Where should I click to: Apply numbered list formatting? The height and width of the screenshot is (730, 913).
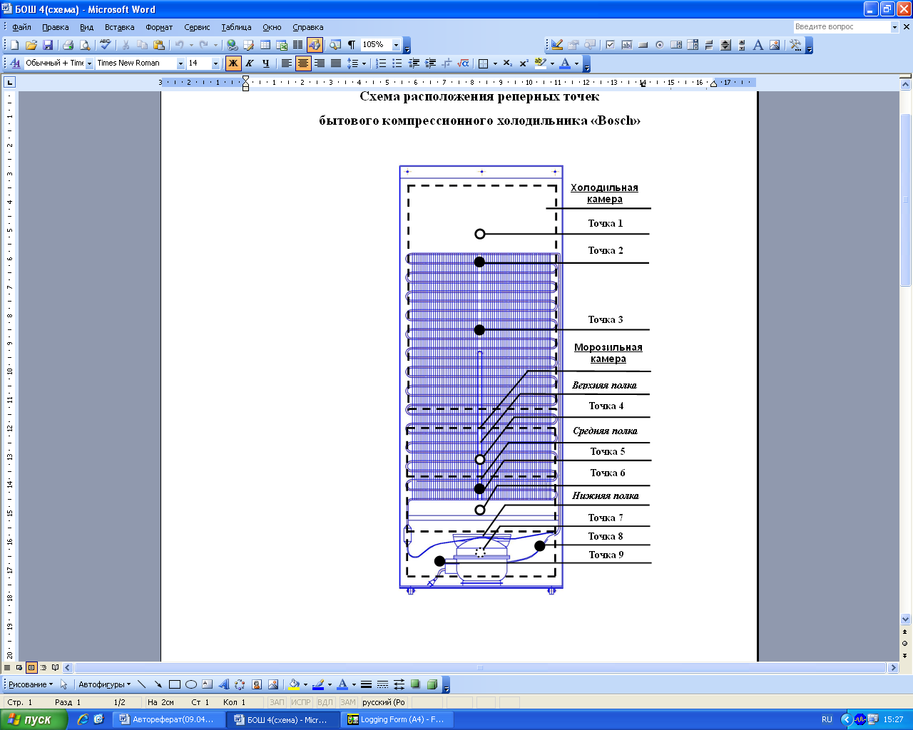[x=381, y=63]
